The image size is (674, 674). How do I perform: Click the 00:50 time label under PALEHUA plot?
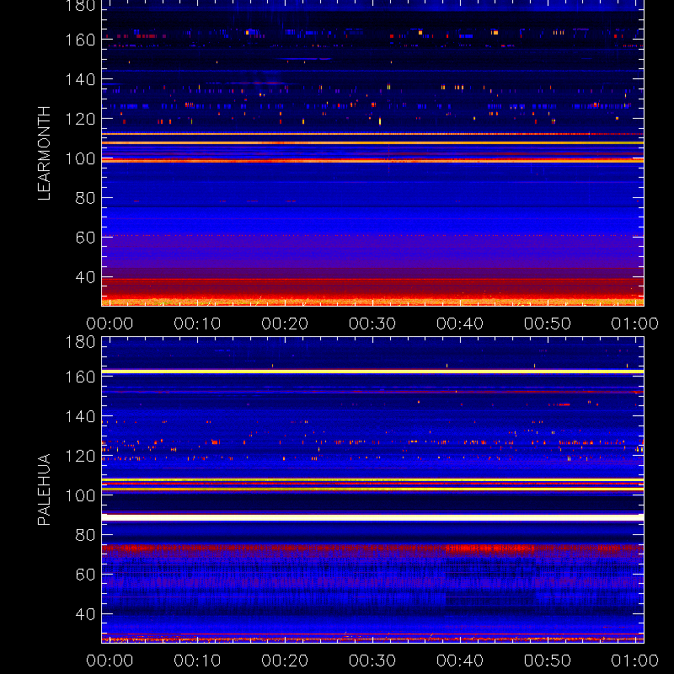click(x=548, y=661)
